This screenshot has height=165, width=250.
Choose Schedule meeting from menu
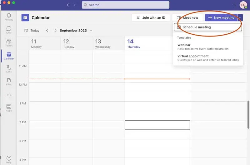208,27
